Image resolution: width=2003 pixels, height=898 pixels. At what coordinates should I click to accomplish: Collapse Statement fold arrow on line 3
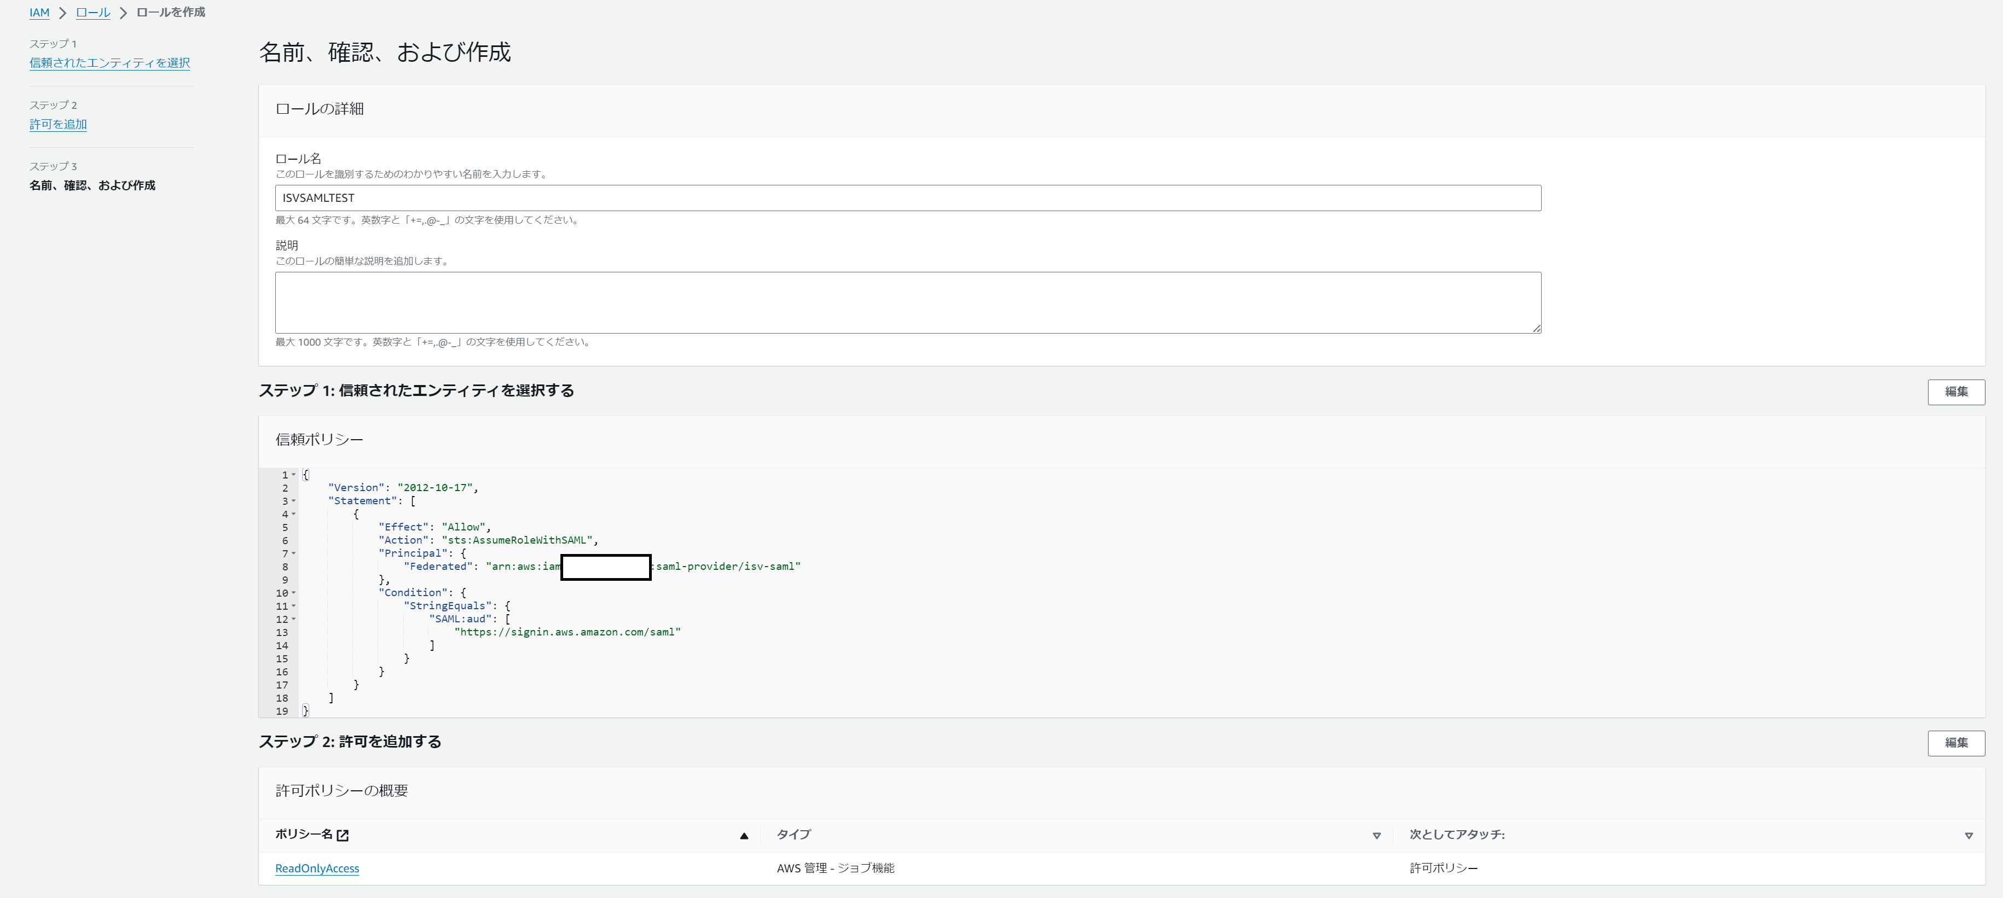[x=293, y=501]
